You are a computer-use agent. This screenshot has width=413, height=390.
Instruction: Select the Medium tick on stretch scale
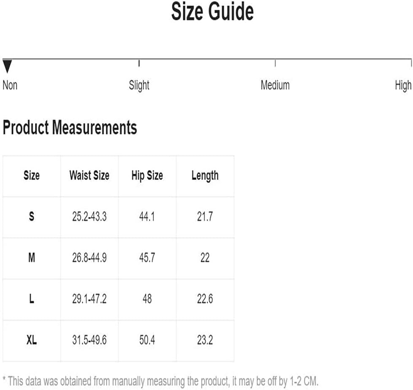275,63
